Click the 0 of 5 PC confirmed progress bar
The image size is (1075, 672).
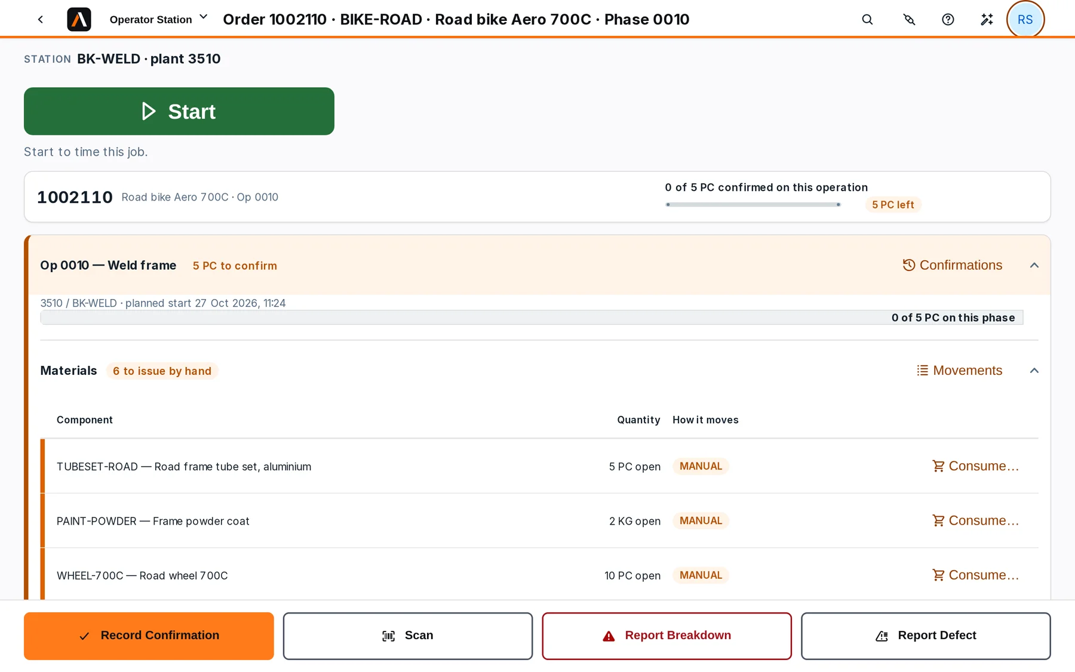753,205
